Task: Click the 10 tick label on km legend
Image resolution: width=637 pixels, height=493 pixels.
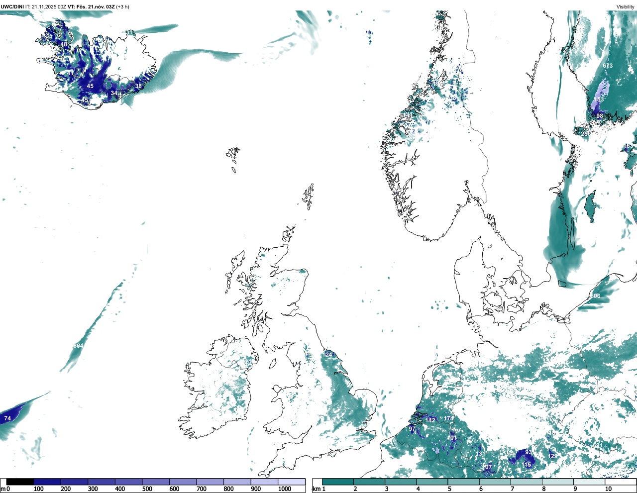Action: click(x=608, y=489)
